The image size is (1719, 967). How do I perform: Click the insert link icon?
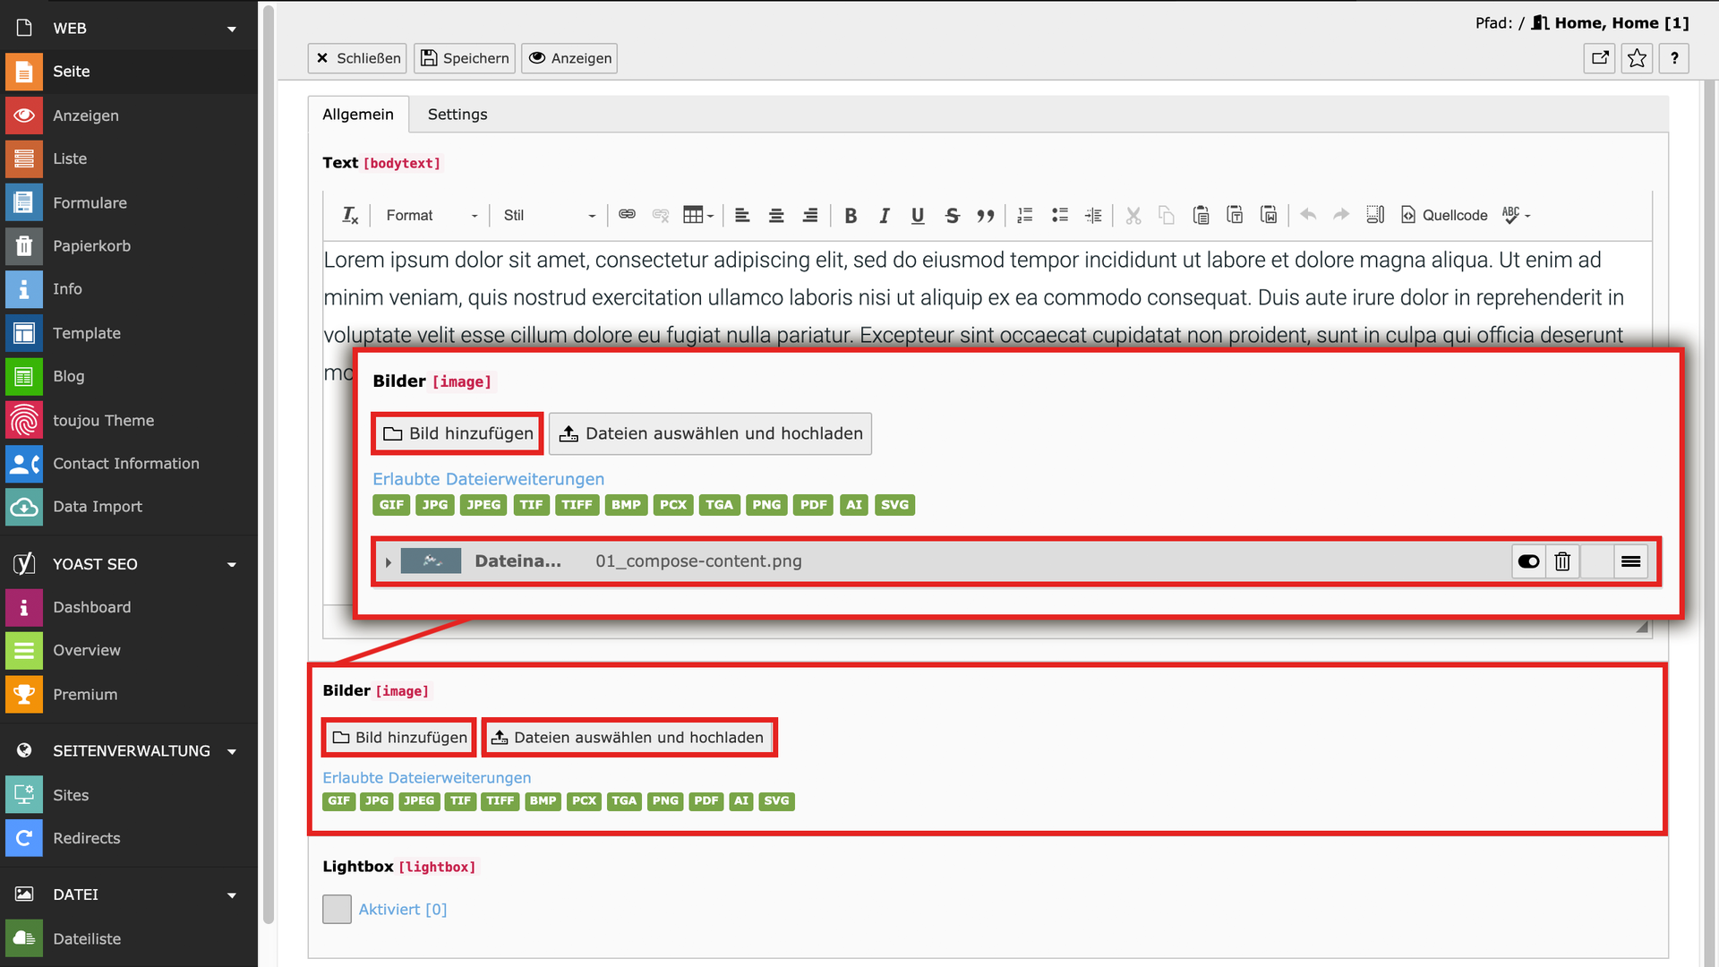pyautogui.click(x=627, y=215)
